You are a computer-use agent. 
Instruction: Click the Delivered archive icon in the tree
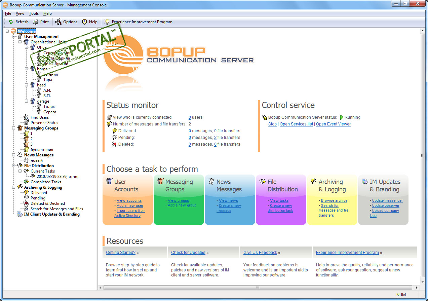26,193
